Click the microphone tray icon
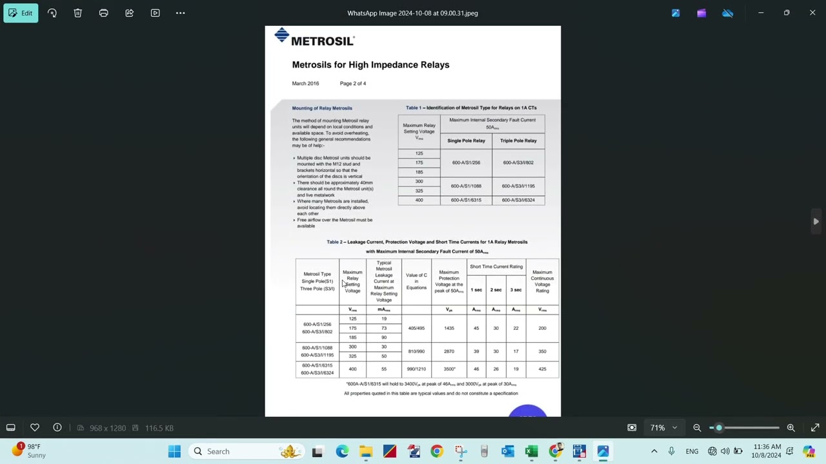This screenshot has height=464, width=826. tap(671, 451)
